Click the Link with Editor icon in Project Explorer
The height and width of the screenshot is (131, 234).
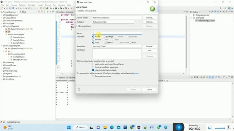(42, 12)
